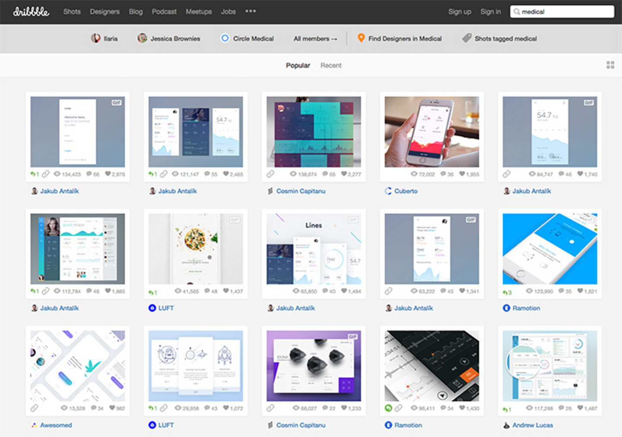Go to the Blog page
Image resolution: width=622 pixels, height=437 pixels.
pos(136,12)
